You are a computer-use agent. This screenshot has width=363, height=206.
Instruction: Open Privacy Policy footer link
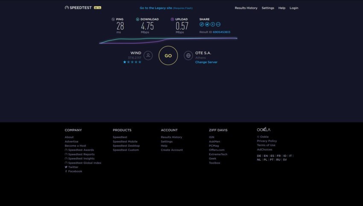click(x=266, y=141)
